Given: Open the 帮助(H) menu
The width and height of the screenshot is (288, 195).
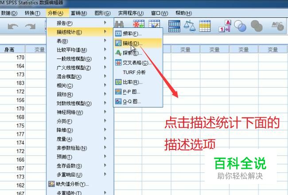Looking at the screenshot, I should 184,13.
